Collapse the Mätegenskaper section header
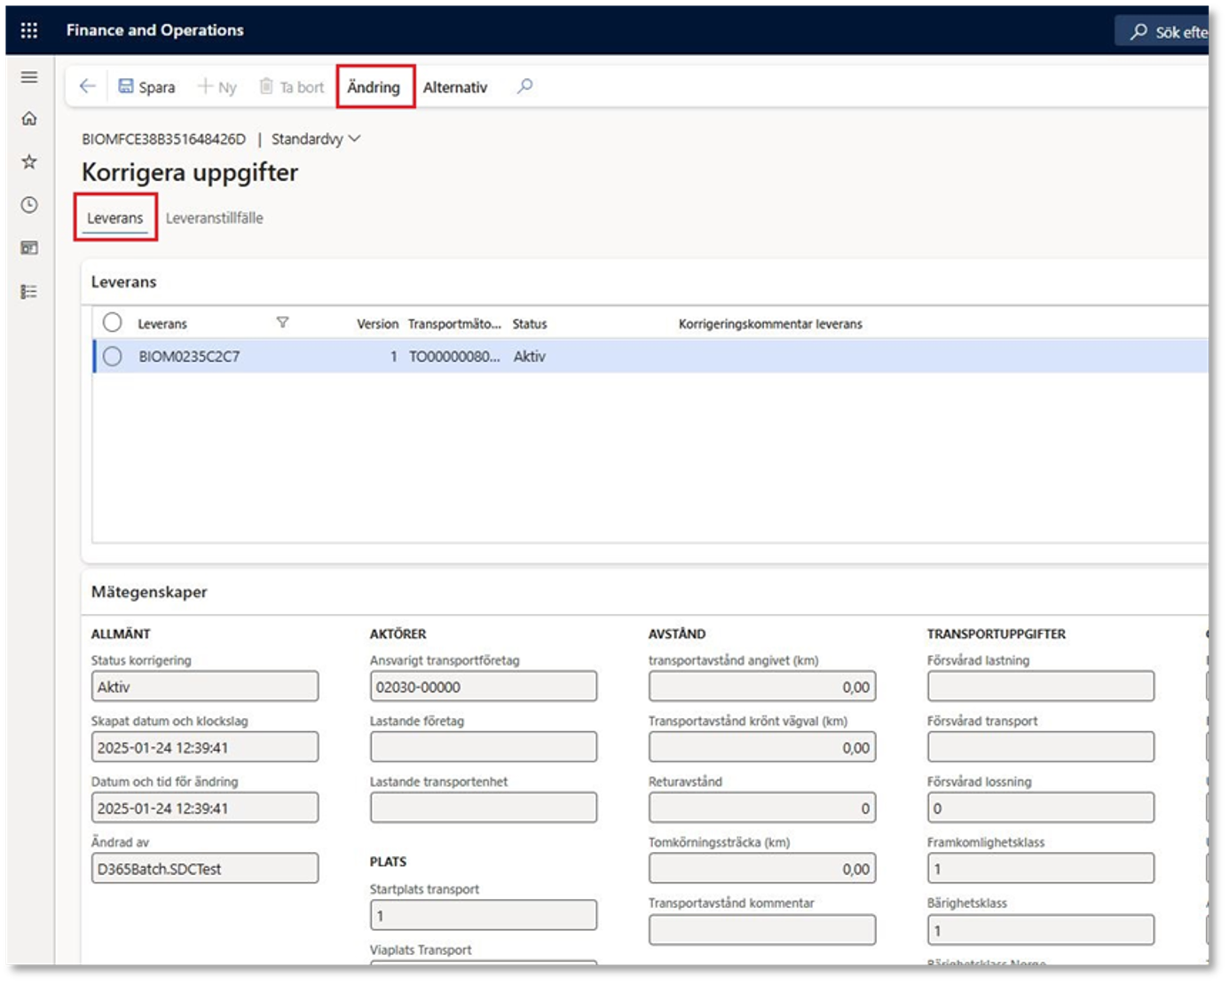The width and height of the screenshot is (1229, 985). pos(149,592)
